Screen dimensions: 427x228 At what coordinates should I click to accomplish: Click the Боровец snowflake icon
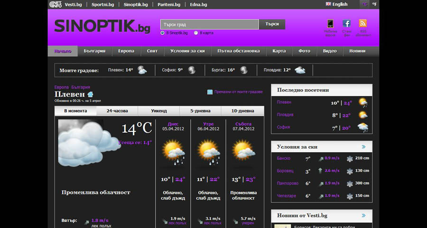point(350,172)
